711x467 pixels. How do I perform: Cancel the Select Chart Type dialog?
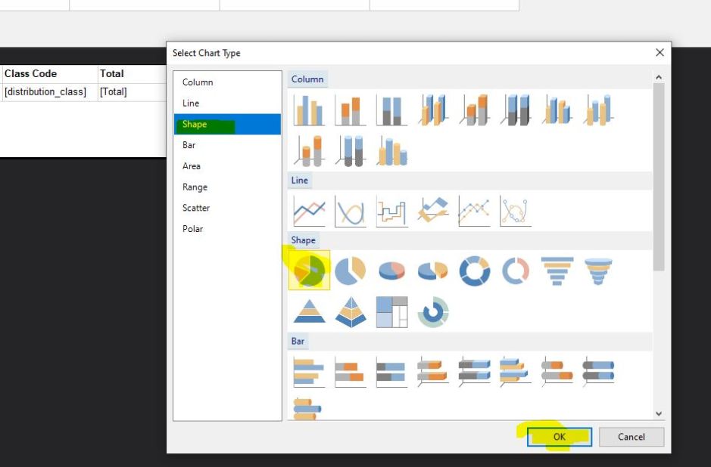[x=631, y=437]
